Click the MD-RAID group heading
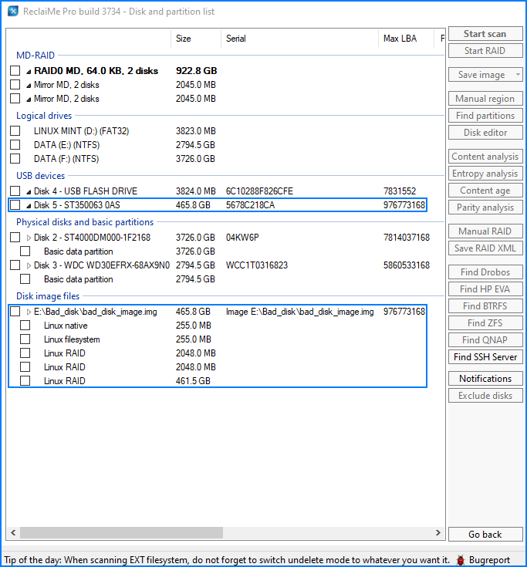527x567 pixels. (35, 56)
